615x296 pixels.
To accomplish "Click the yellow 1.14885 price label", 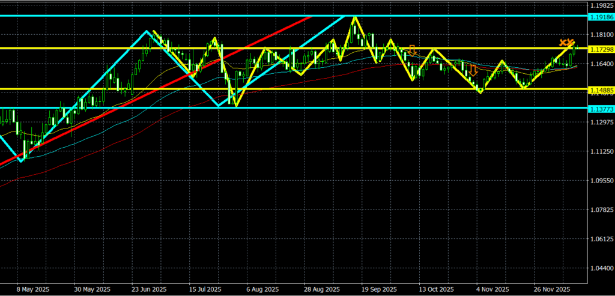I will tap(599, 89).
